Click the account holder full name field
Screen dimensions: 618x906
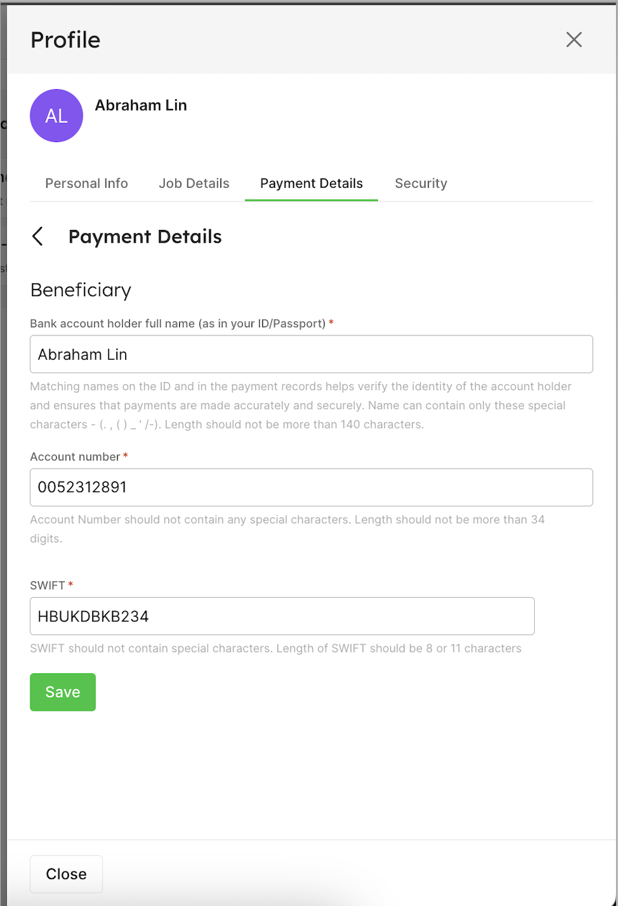311,354
